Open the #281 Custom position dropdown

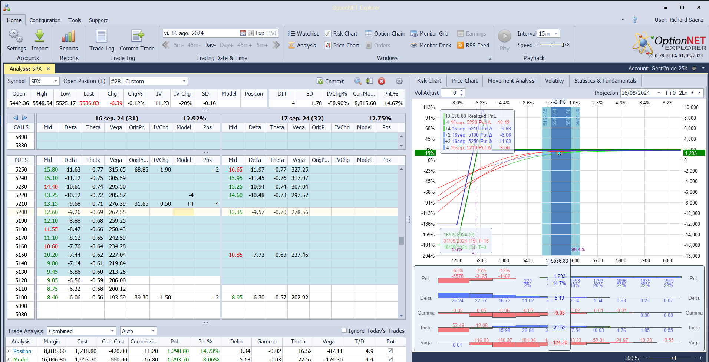(184, 81)
